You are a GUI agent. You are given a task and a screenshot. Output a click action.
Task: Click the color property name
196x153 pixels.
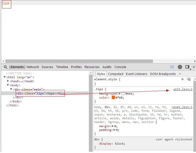coord(103,98)
